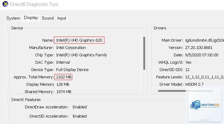Viewport: 224px width, 124px height.
Task: Click the Device panel vertical scrollbar thumb
Action: [144, 53]
